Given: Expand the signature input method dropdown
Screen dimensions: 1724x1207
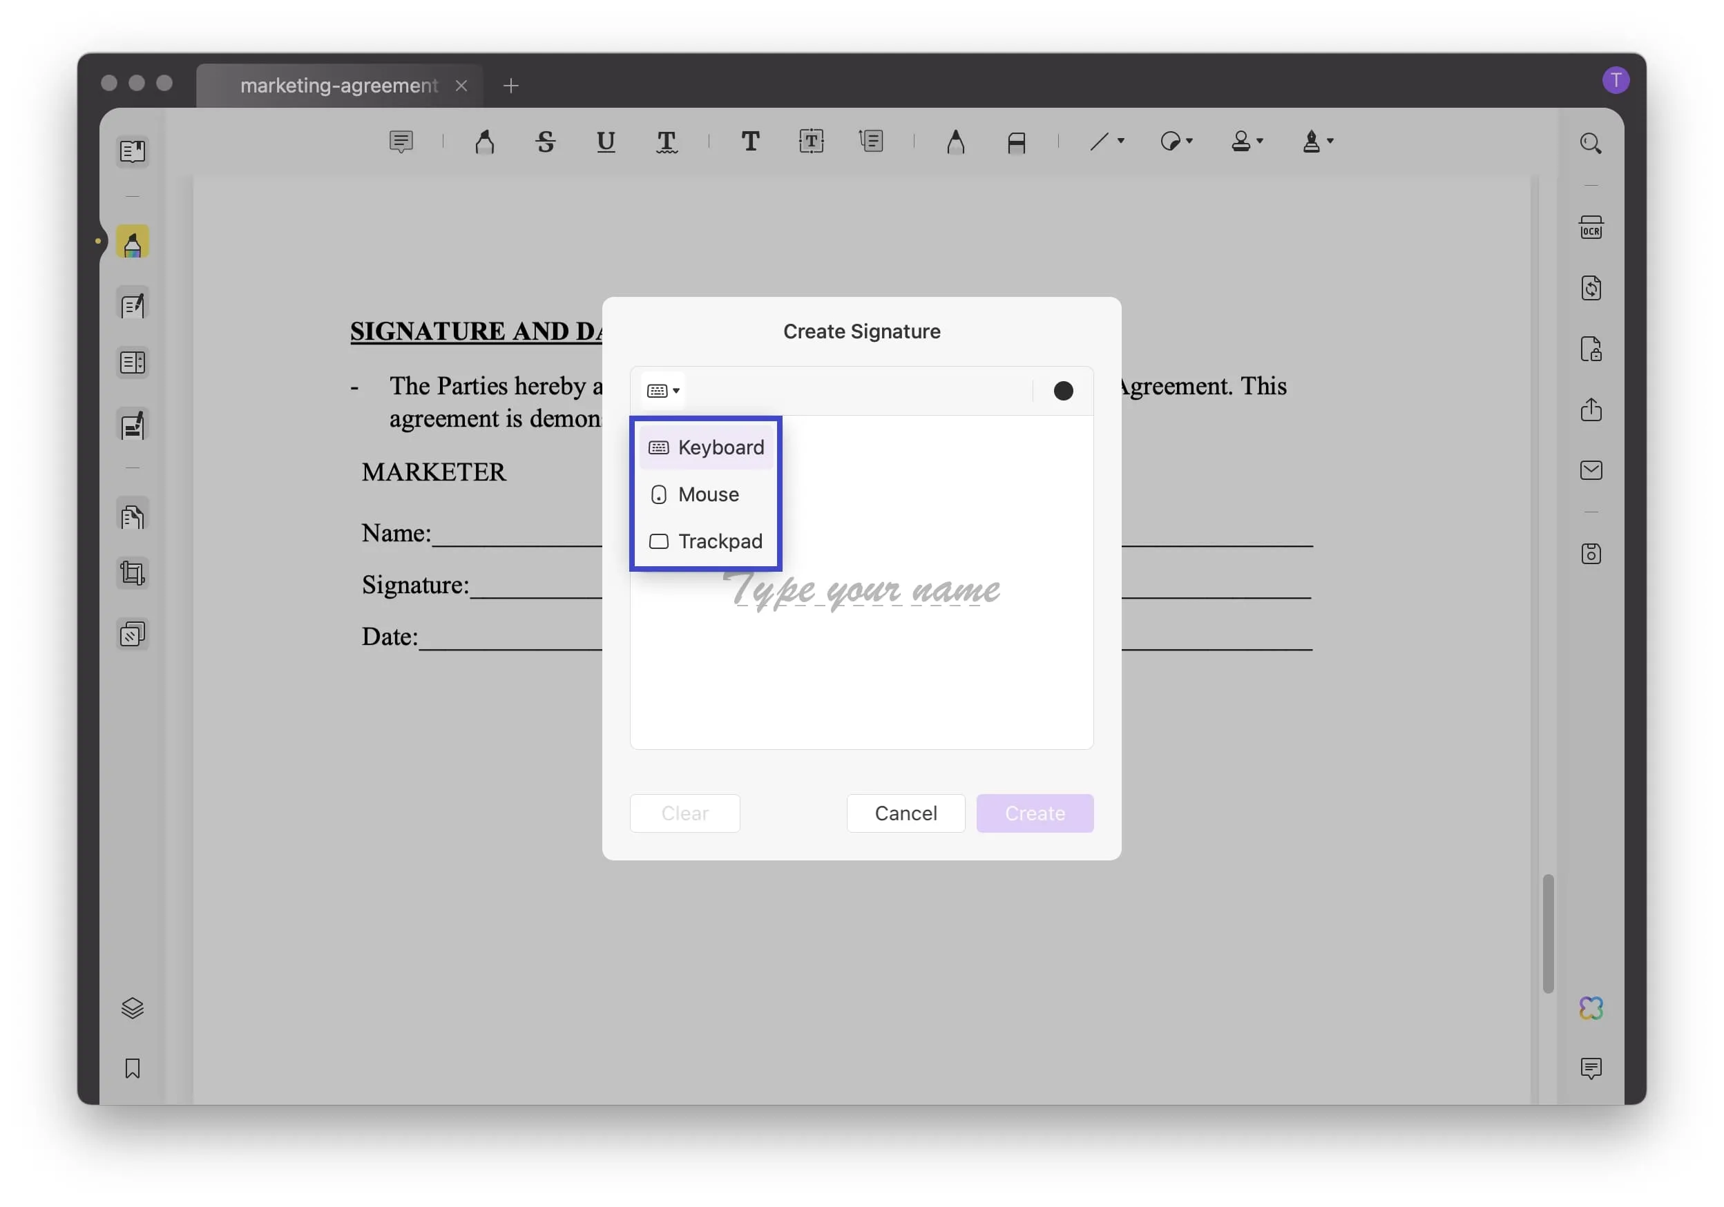Looking at the screenshot, I should (662, 390).
